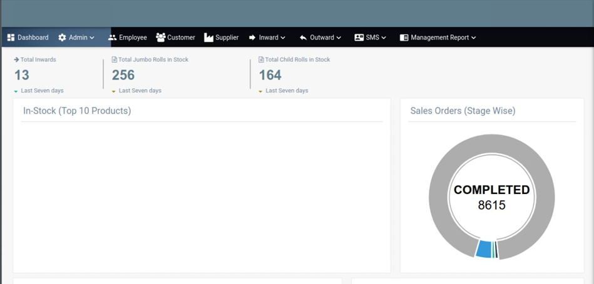
Task: Click the Dashboard grid icon
Action: tap(11, 38)
